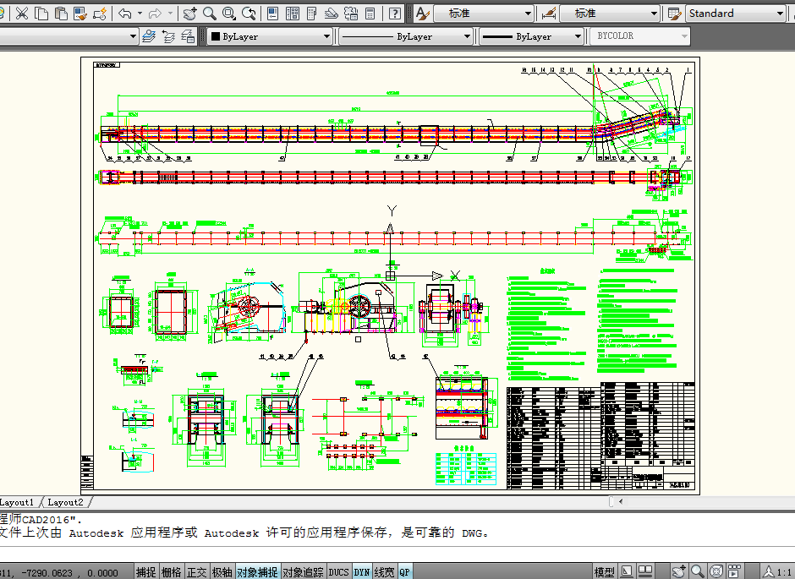
Task: Activate the Pan hand tool
Action: [189, 14]
